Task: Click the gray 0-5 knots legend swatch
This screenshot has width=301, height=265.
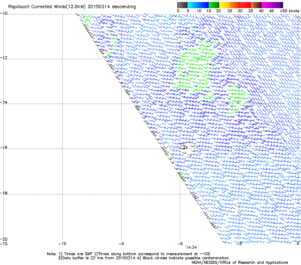Action: (x=182, y=5)
